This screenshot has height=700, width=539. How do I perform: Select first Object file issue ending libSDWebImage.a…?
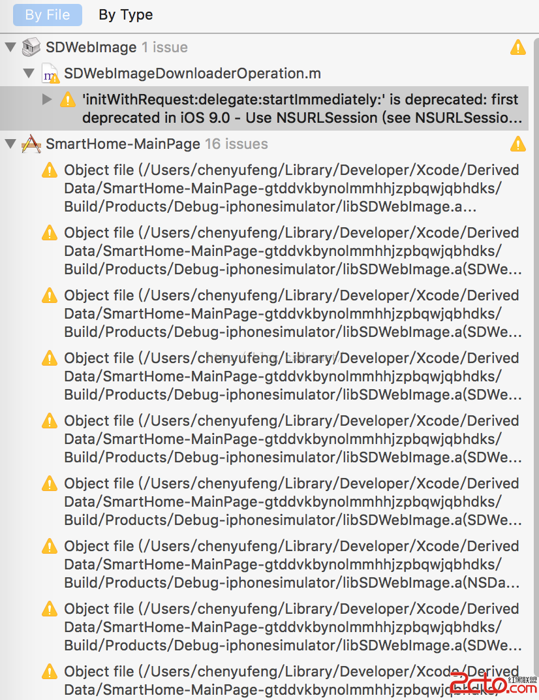click(292, 189)
